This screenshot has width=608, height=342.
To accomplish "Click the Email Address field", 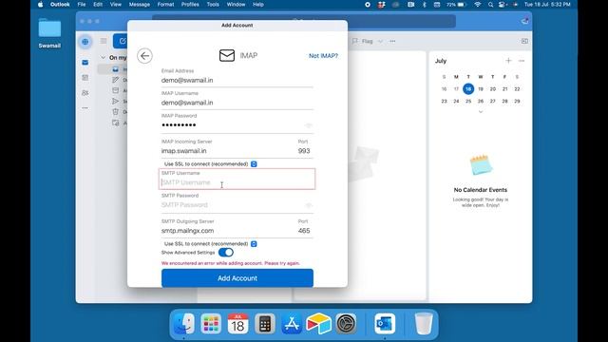I will 237,80.
